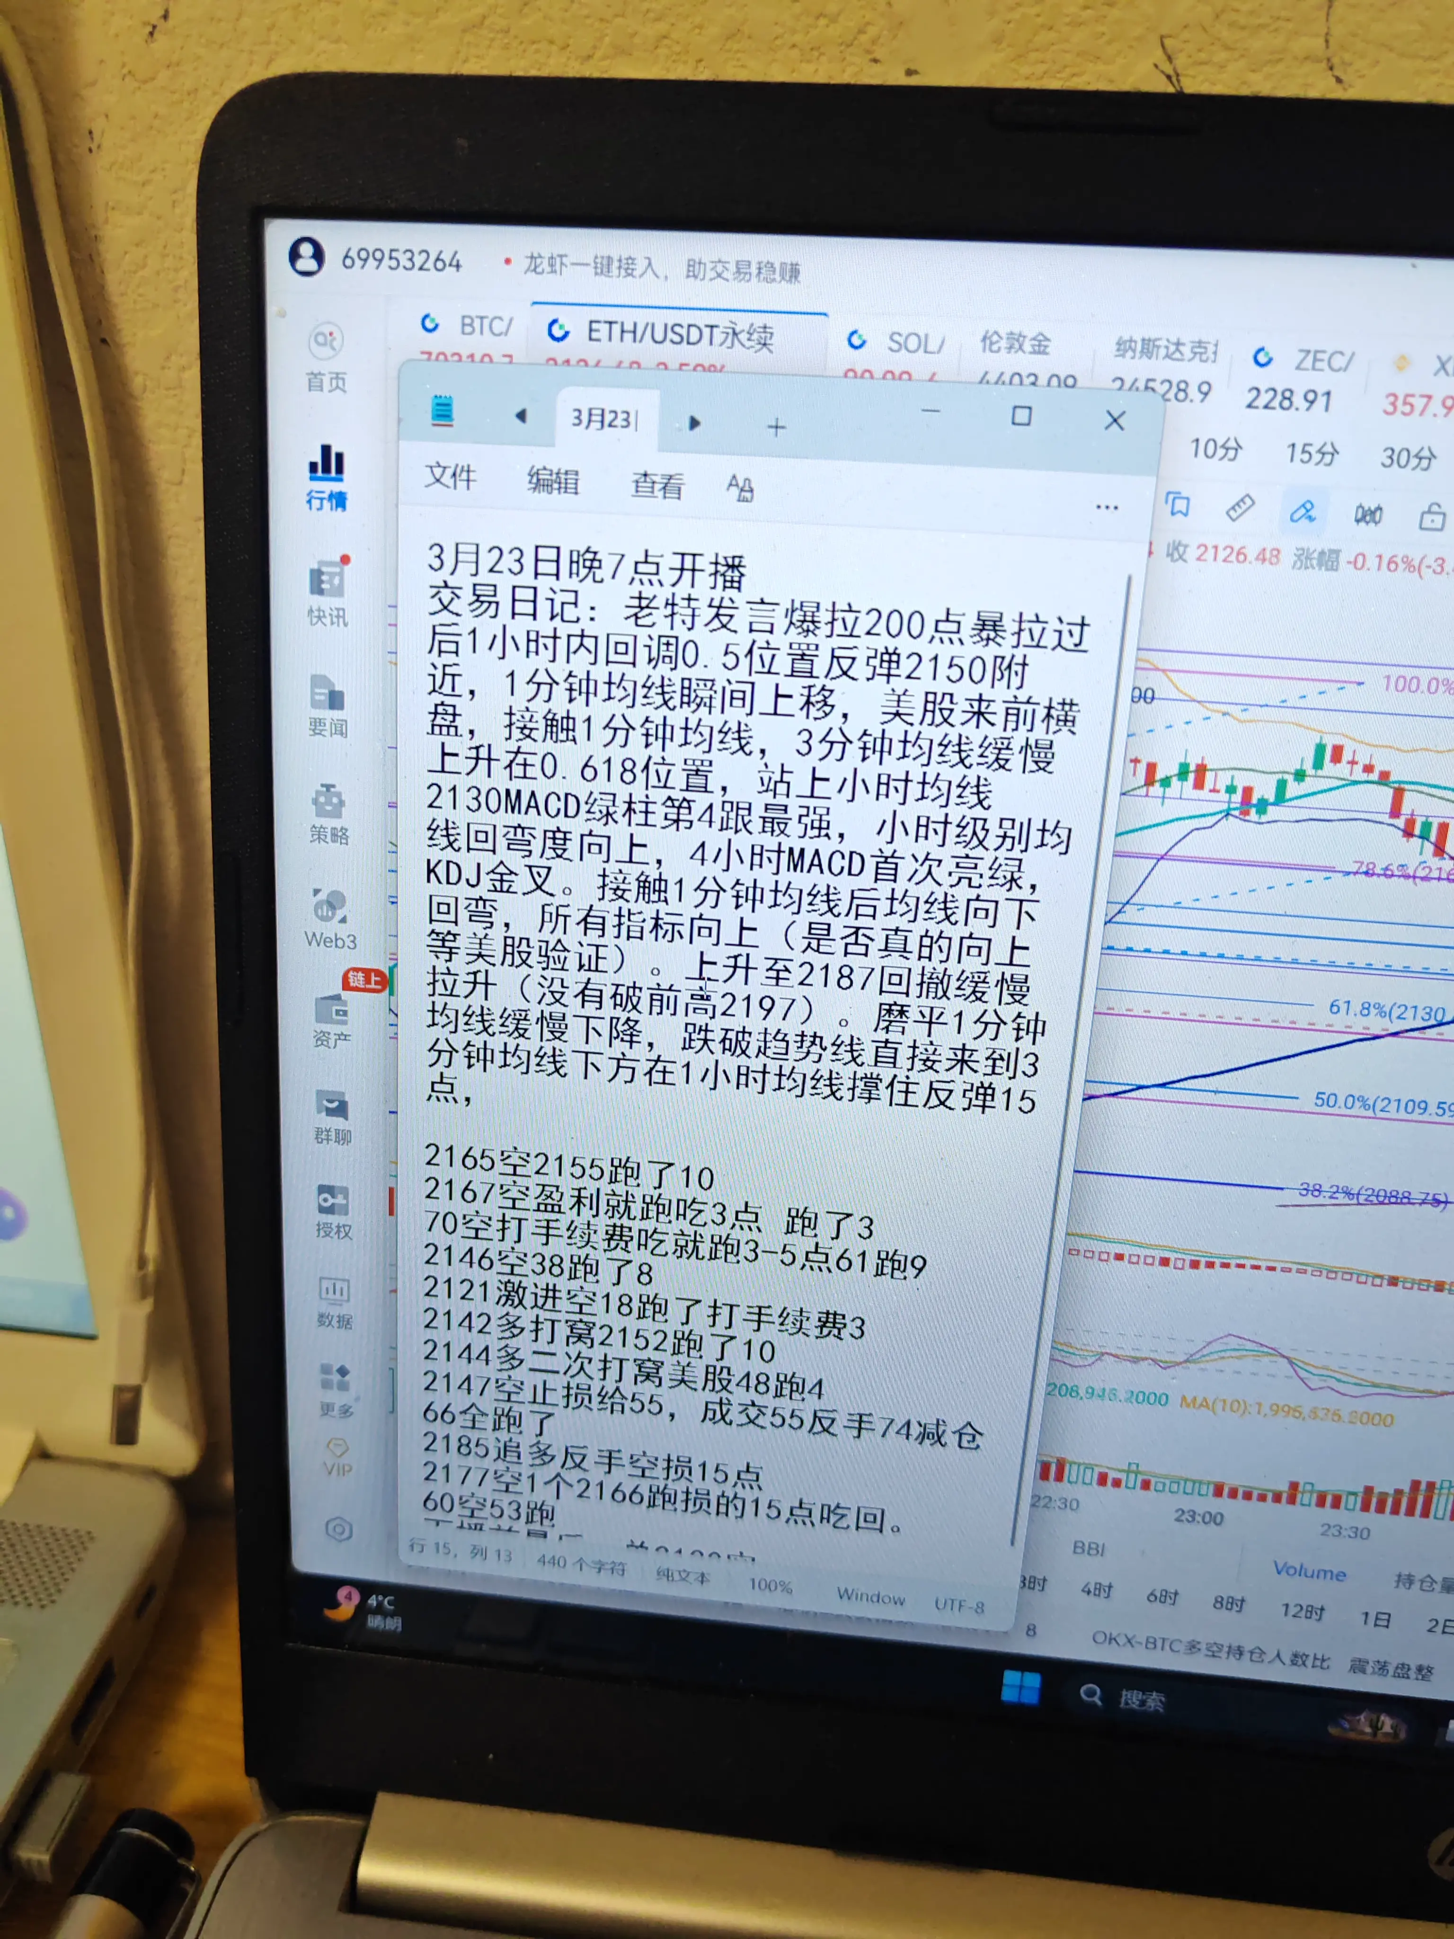This screenshot has height=1939, width=1454.
Task: Open the 快讯 news flash icon
Action: coord(328,579)
